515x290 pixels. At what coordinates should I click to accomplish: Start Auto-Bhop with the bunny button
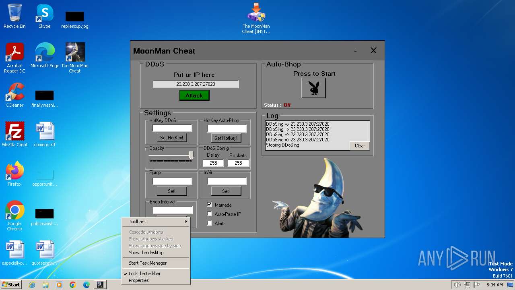pyautogui.click(x=313, y=88)
